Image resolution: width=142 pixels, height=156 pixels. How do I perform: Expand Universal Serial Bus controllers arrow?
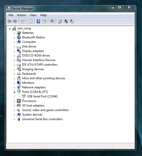[14, 119]
